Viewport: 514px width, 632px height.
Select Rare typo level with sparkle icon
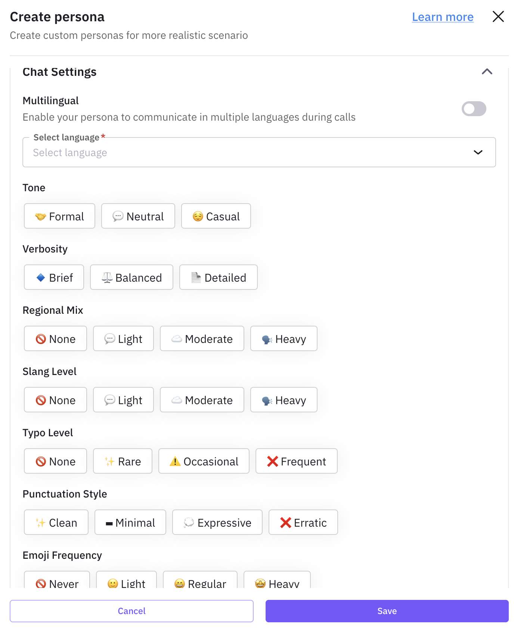tap(123, 461)
